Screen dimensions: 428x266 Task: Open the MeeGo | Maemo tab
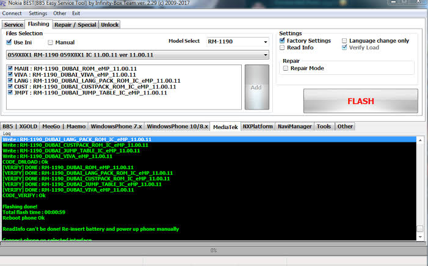click(x=64, y=127)
